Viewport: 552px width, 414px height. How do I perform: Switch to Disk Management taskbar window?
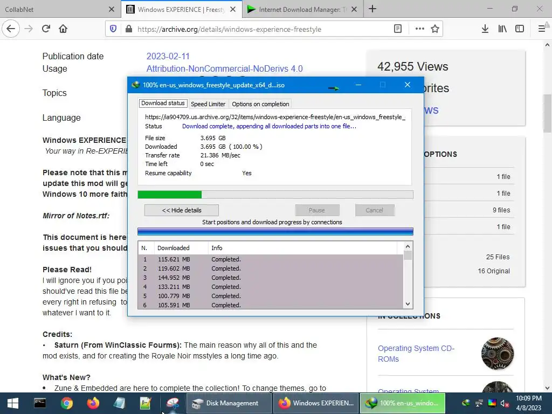point(229,403)
